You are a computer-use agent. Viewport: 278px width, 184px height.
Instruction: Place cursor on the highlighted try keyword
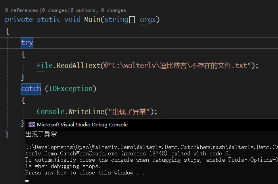click(x=27, y=43)
